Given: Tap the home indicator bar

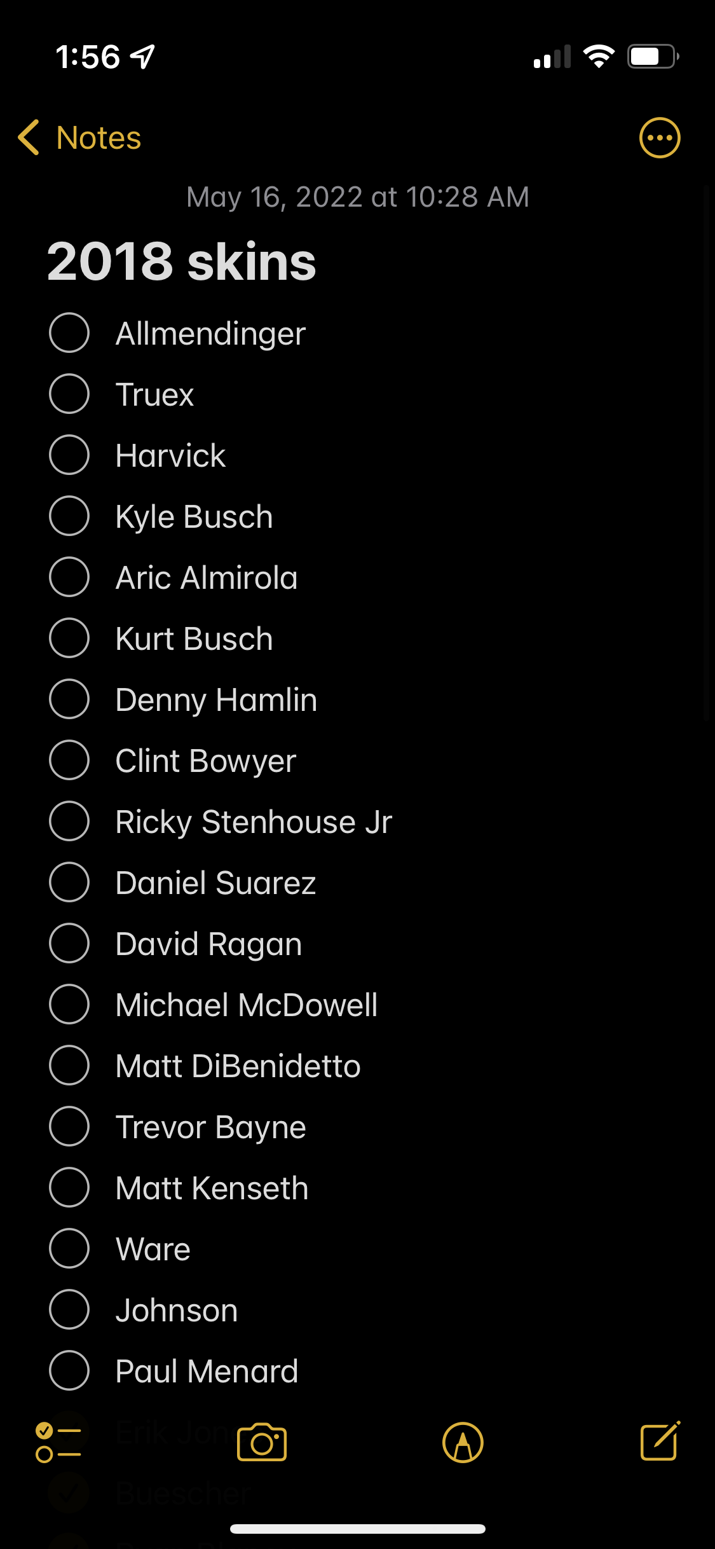Looking at the screenshot, I should point(358,1529).
